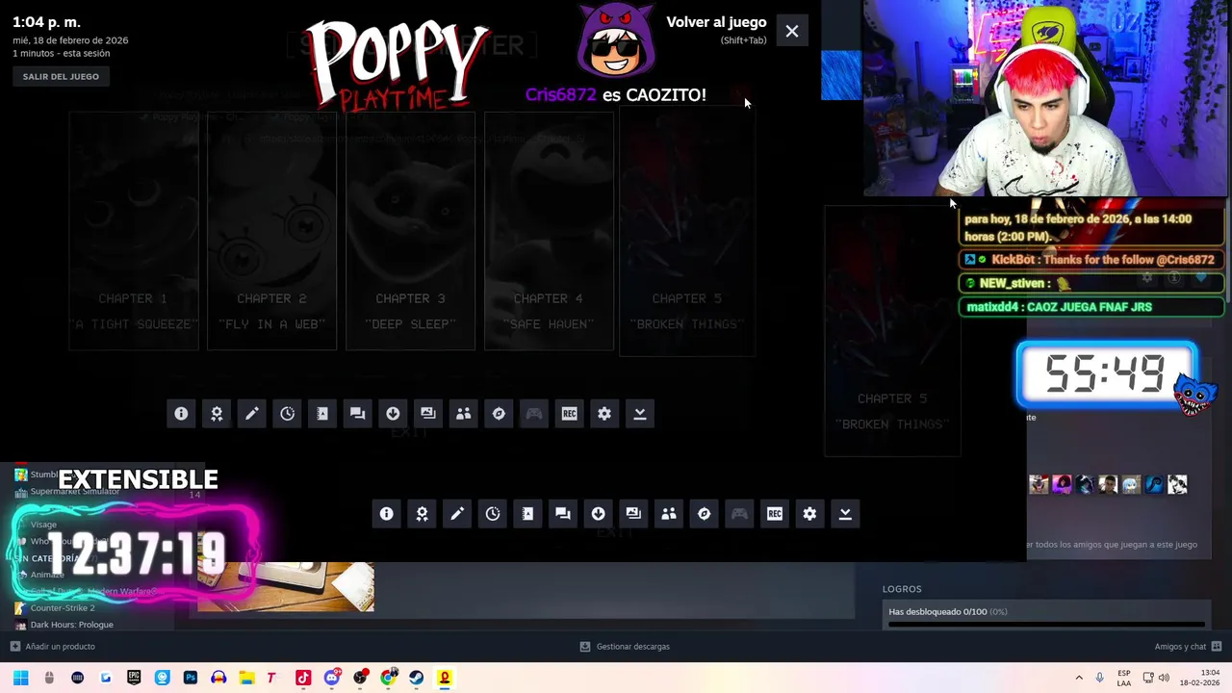
Task: Open Amigos y chat in Steam footer
Action: 1188,647
